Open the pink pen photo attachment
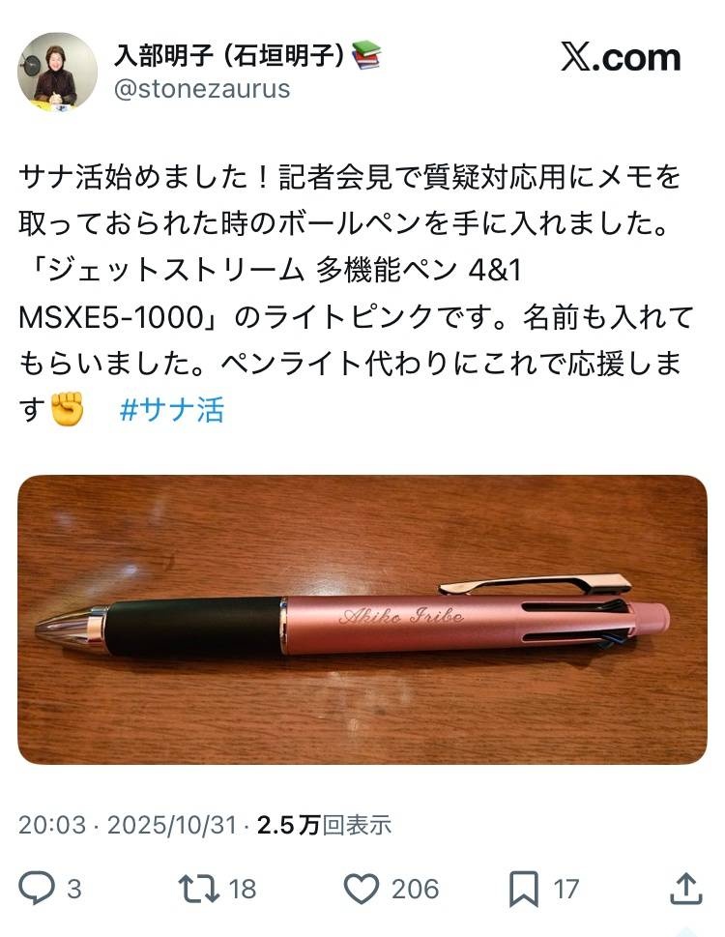 click(x=362, y=620)
